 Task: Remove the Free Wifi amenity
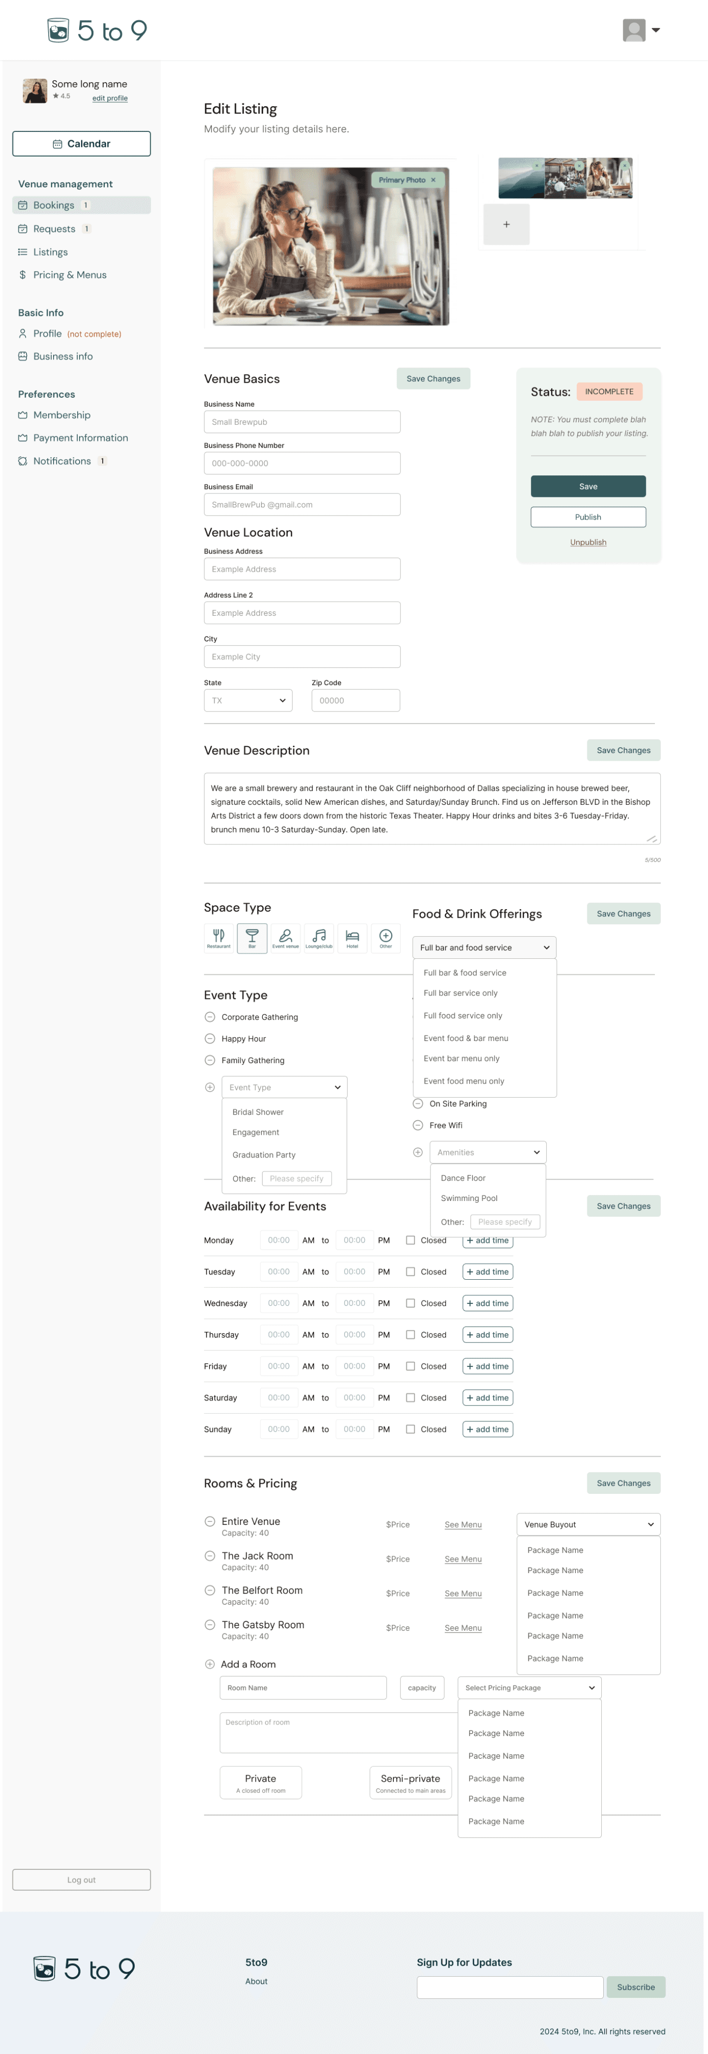point(417,1125)
